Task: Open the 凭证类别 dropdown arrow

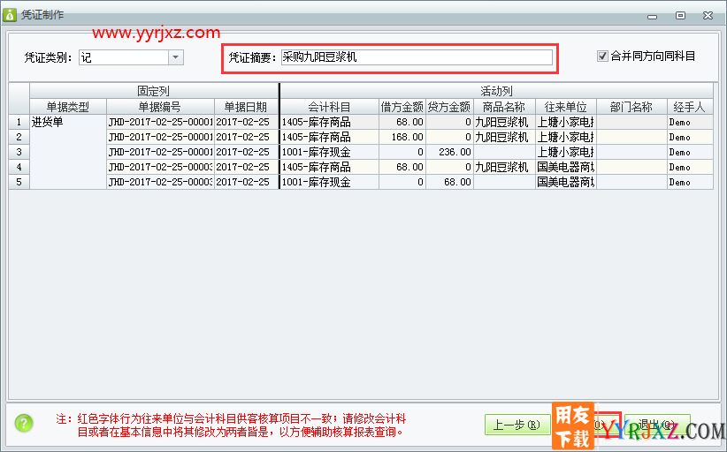Action: (175, 57)
